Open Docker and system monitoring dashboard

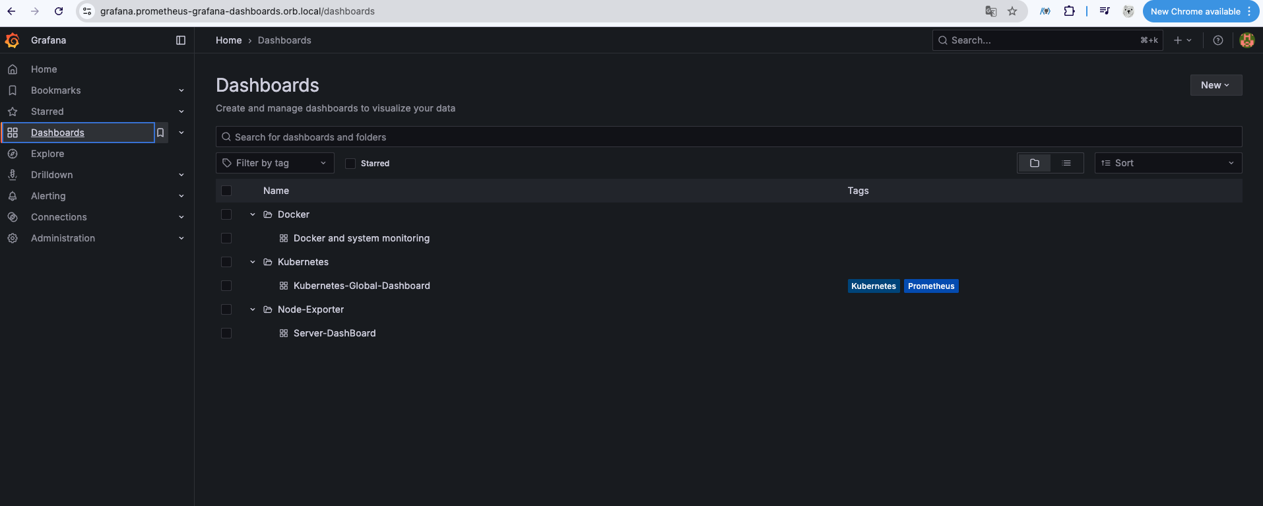pyautogui.click(x=362, y=238)
